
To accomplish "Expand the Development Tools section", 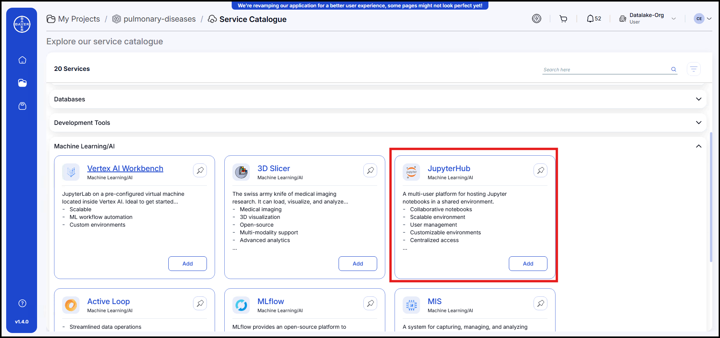I will pyautogui.click(x=698, y=123).
